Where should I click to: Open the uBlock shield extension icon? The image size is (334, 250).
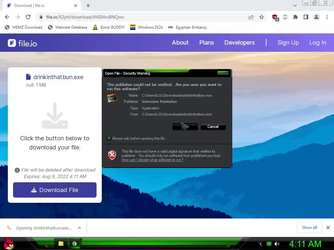click(275, 18)
